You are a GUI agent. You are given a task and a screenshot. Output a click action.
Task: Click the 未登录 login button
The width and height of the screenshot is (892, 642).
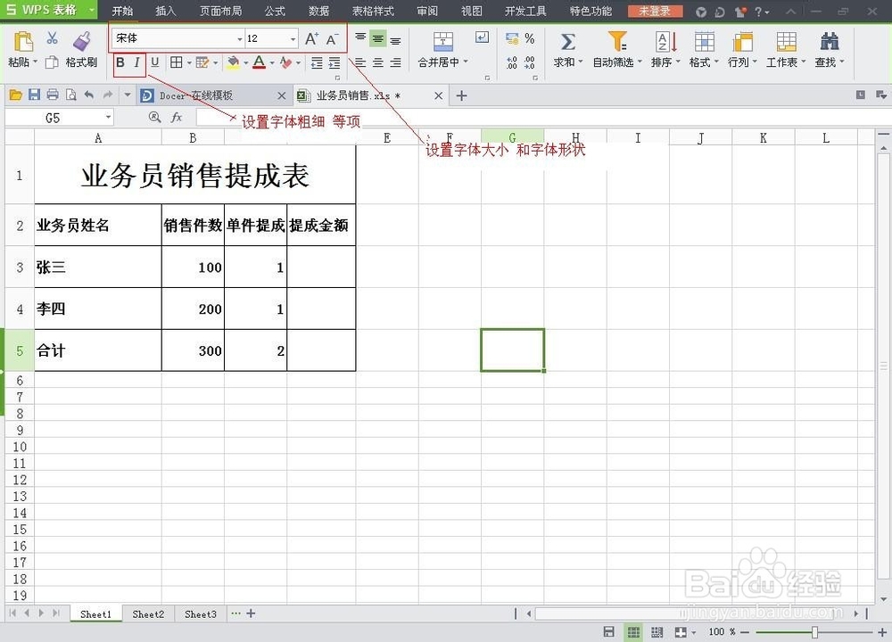(654, 11)
